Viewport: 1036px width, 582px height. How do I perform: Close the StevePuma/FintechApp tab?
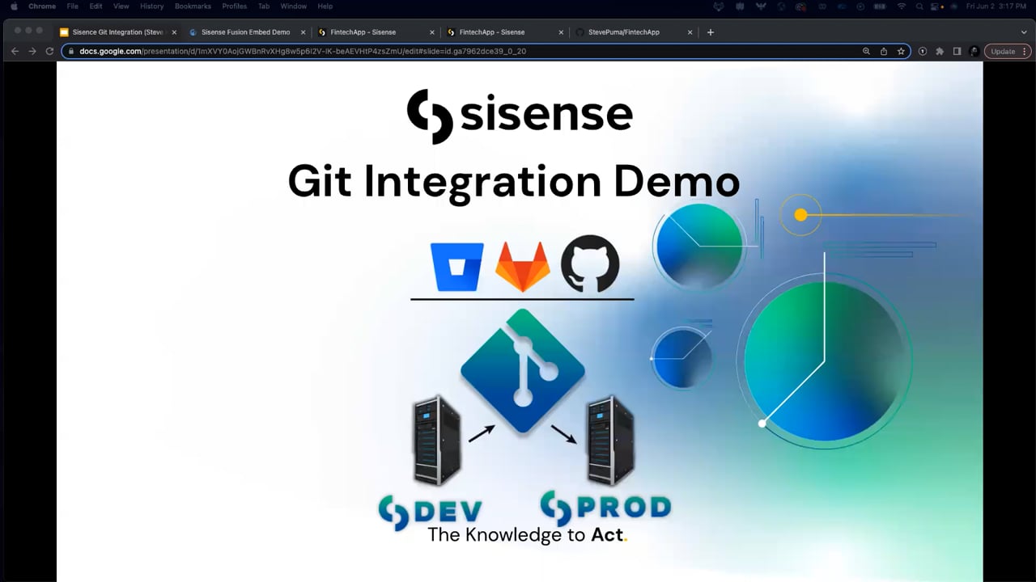[690, 32]
